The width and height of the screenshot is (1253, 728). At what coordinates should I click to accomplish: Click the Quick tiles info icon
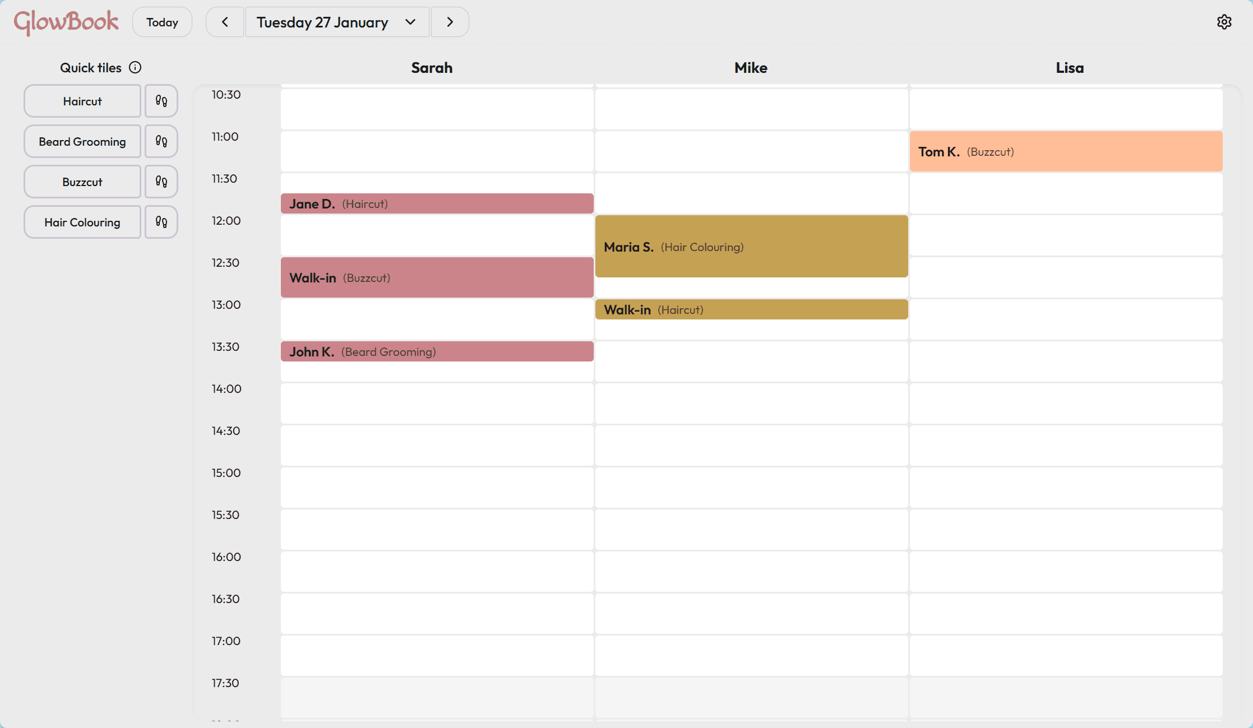tap(135, 67)
